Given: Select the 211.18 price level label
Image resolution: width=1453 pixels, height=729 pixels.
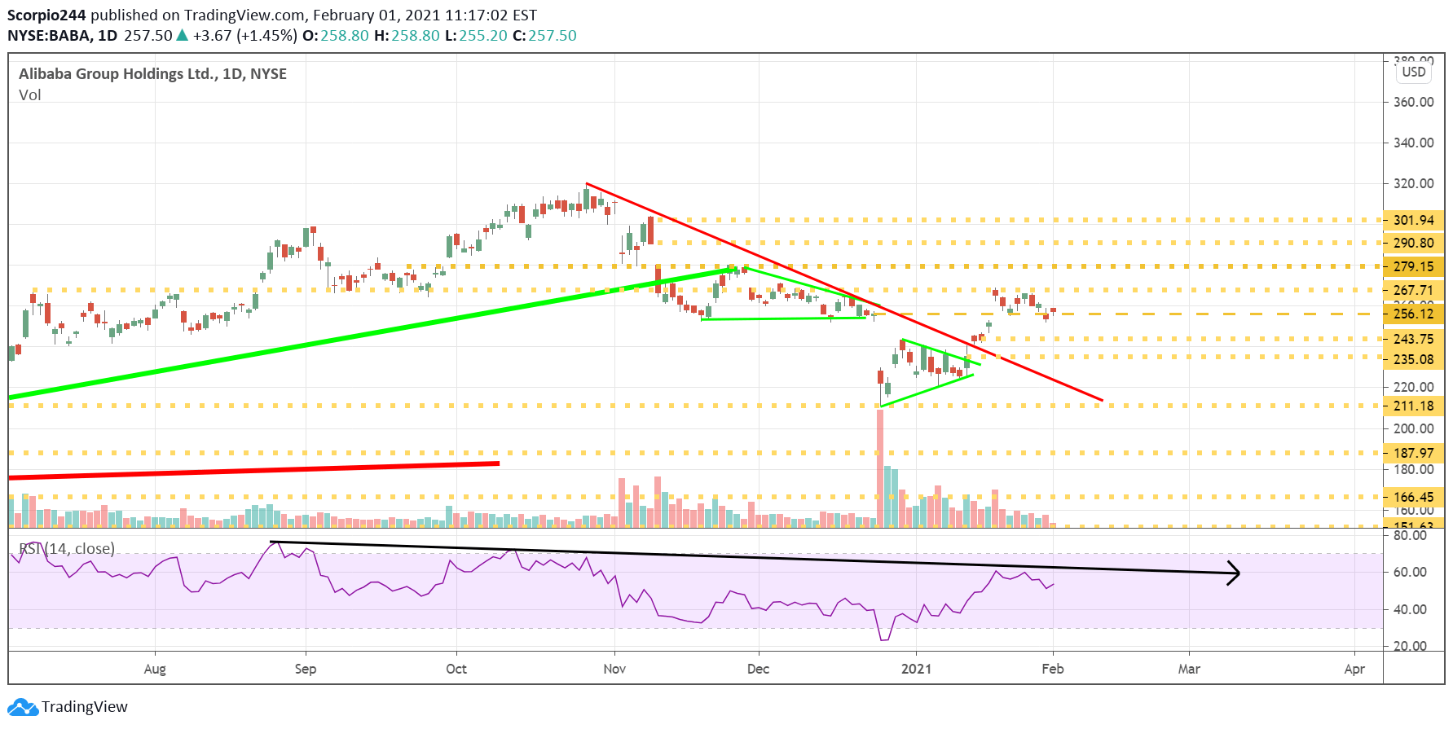Looking at the screenshot, I should tap(1414, 406).
